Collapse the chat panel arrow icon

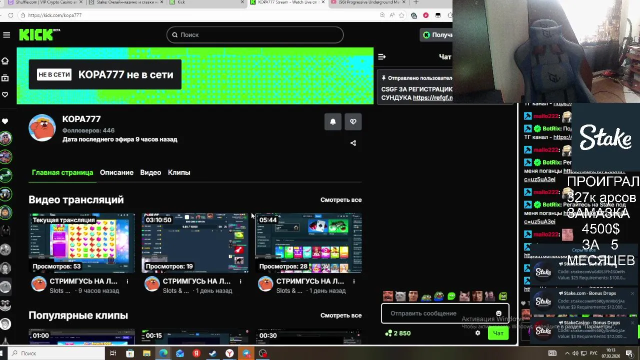382,56
